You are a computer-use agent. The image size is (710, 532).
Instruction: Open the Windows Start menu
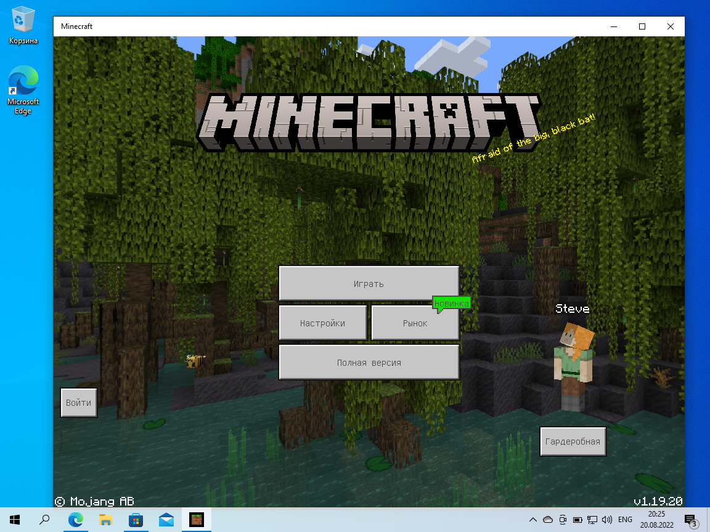pos(15,520)
